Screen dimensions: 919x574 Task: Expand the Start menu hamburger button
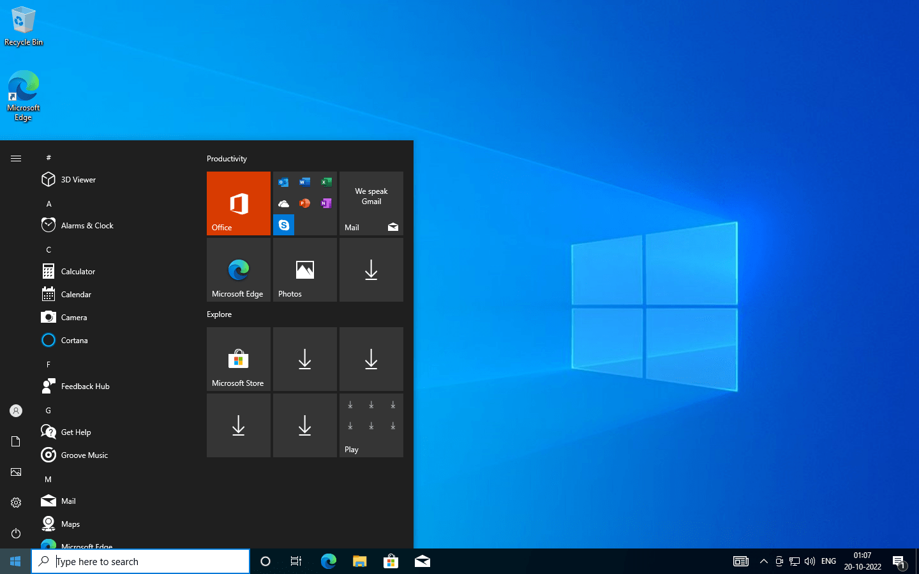click(x=15, y=158)
